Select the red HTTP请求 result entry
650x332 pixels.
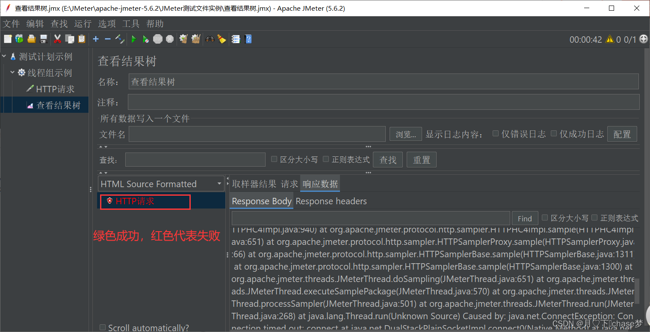point(135,201)
